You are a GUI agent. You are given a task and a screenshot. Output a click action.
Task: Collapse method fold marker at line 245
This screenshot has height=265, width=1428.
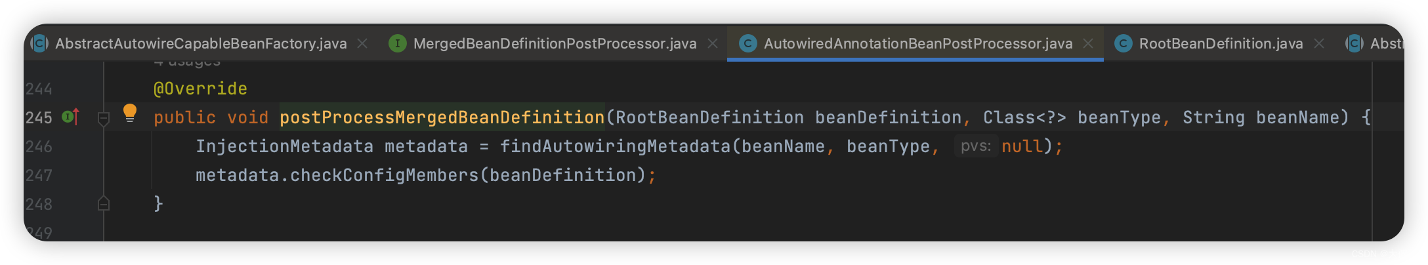click(x=103, y=119)
